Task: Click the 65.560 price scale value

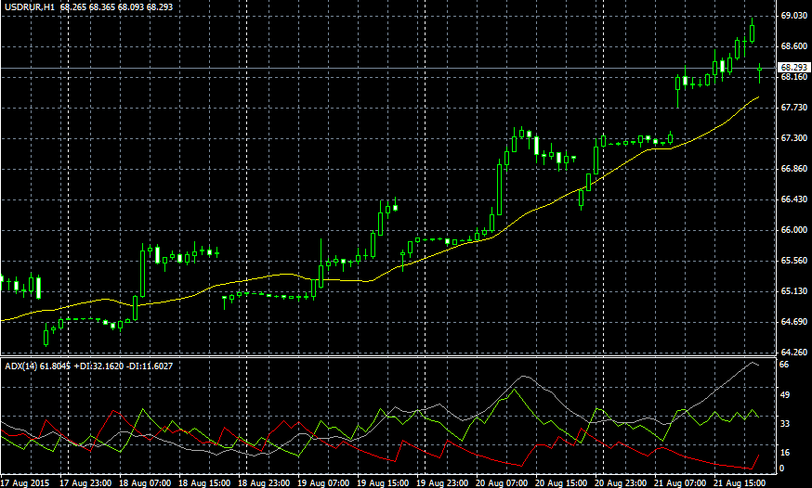Action: coord(793,261)
